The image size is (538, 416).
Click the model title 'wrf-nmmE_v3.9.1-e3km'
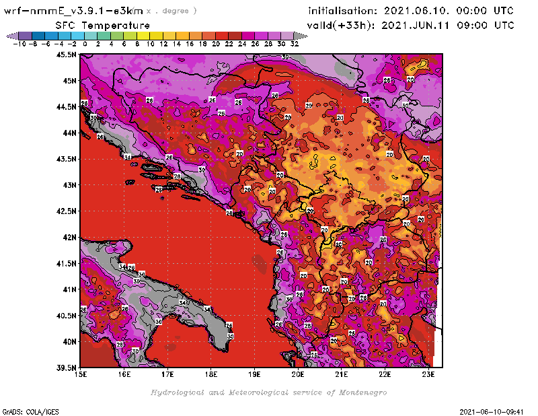pyautogui.click(x=73, y=11)
